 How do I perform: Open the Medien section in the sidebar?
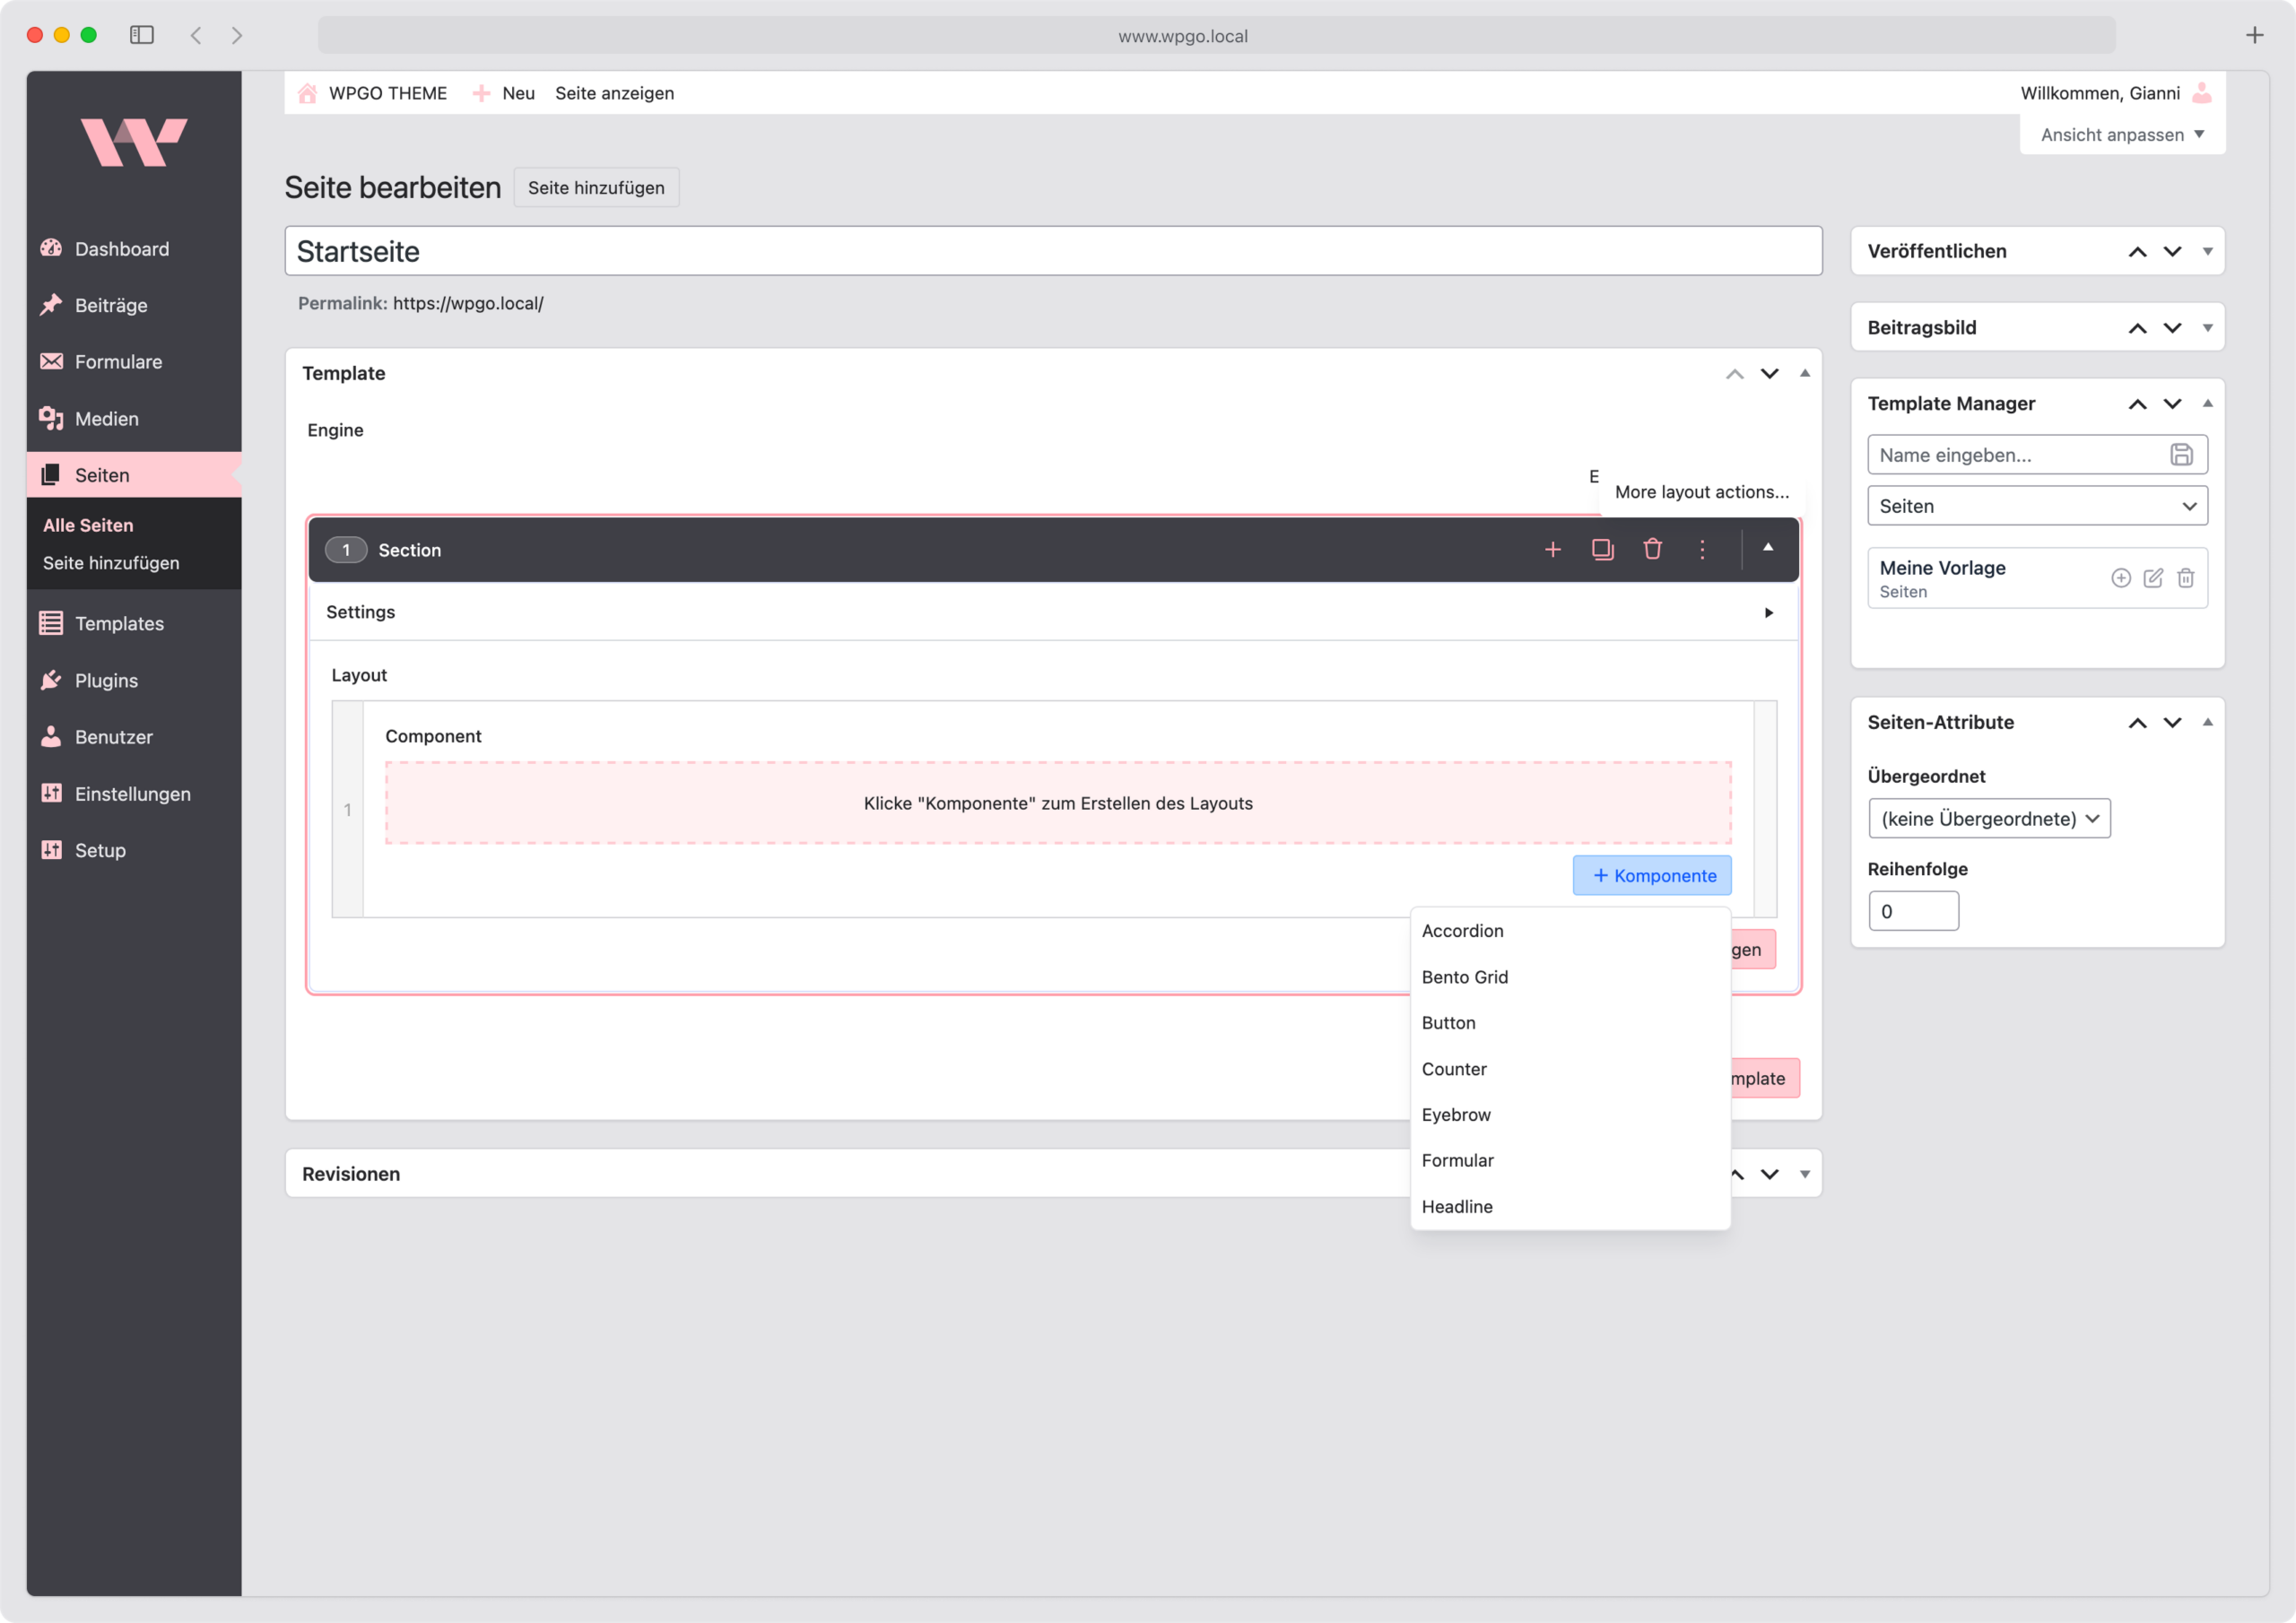coord(106,418)
